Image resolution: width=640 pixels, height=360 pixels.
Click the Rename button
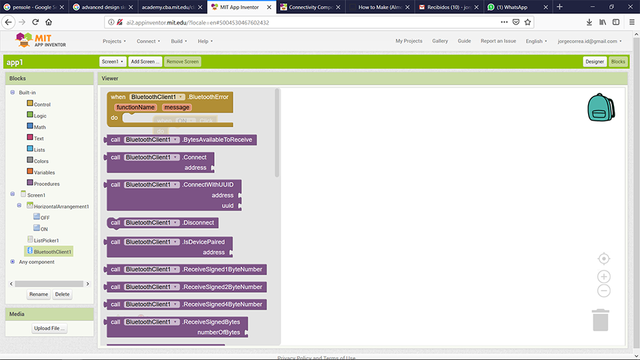tap(39, 294)
